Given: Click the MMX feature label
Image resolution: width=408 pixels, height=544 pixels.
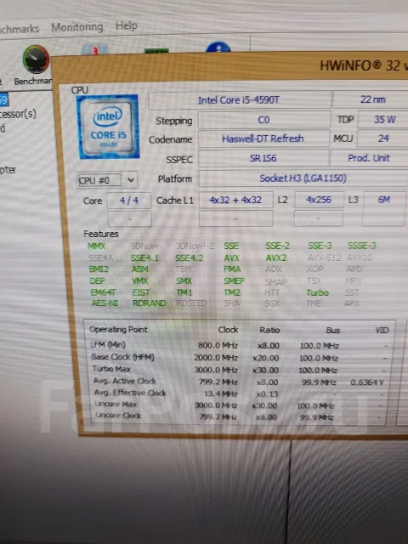Looking at the screenshot, I should 96,246.
